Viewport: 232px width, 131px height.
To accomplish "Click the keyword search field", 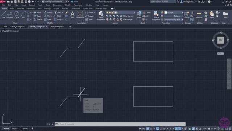I will tap(163, 1).
